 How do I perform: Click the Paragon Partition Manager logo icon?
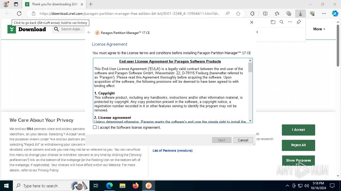(x=97, y=33)
